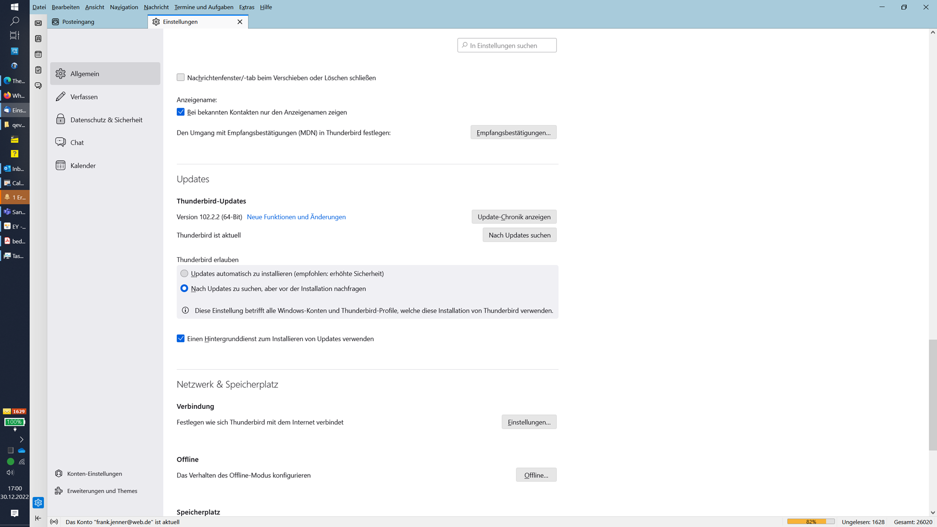Enable closing message window on move or delete
Screen dimensions: 937x527
tap(181, 77)
